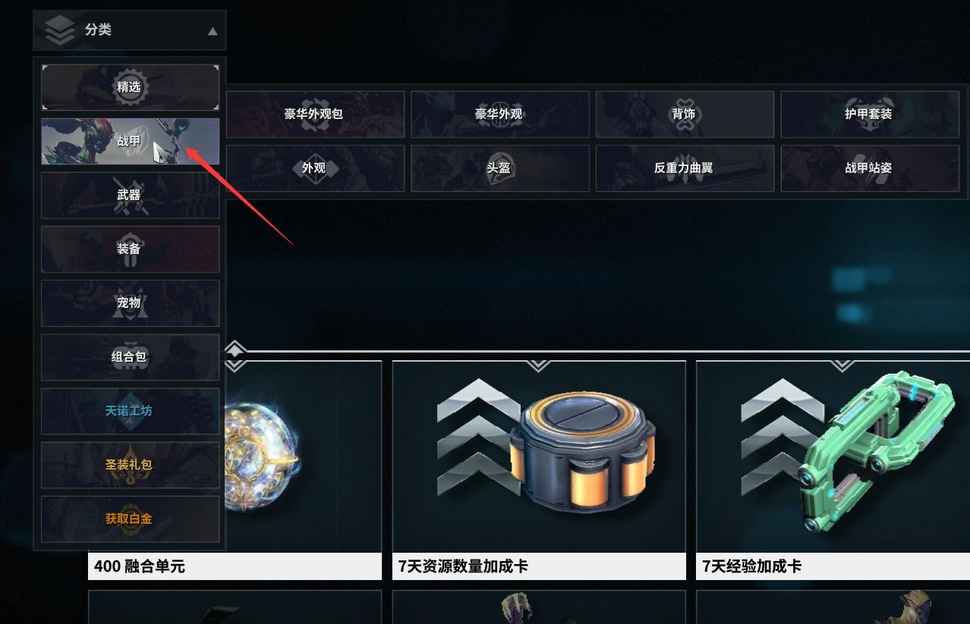This screenshot has height=624, width=970.
Task: Choose the 头盔 subcategory
Action: pos(500,168)
